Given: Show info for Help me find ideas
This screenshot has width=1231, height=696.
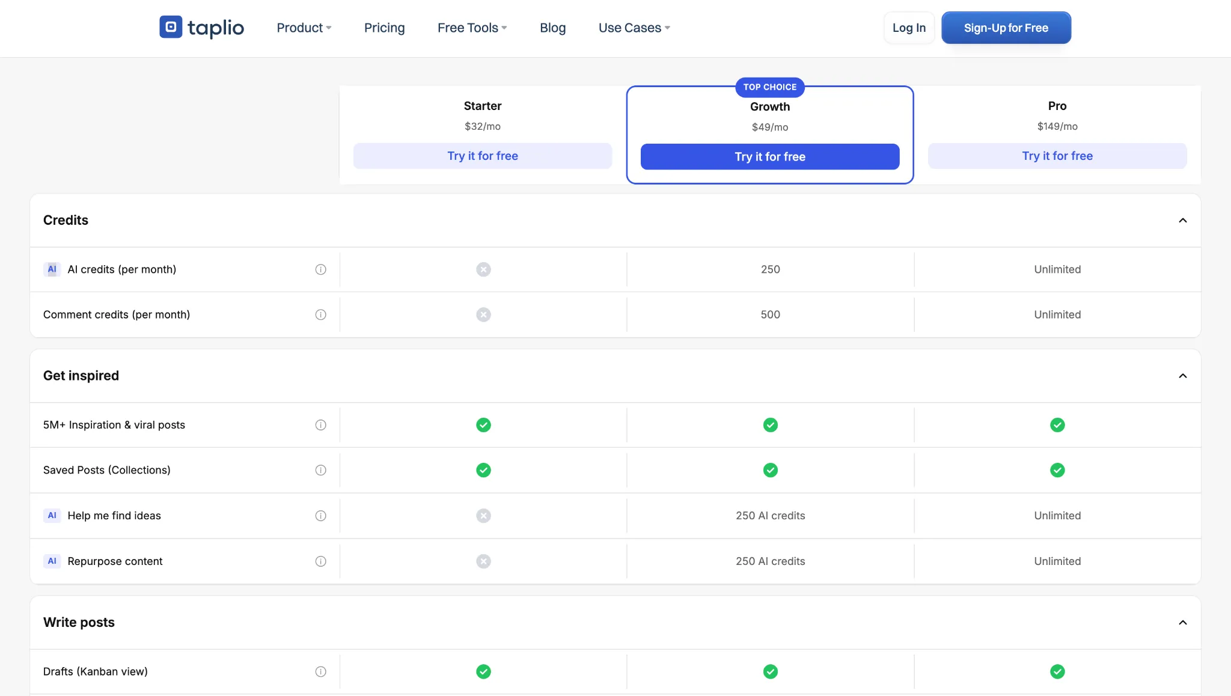Looking at the screenshot, I should pos(321,516).
